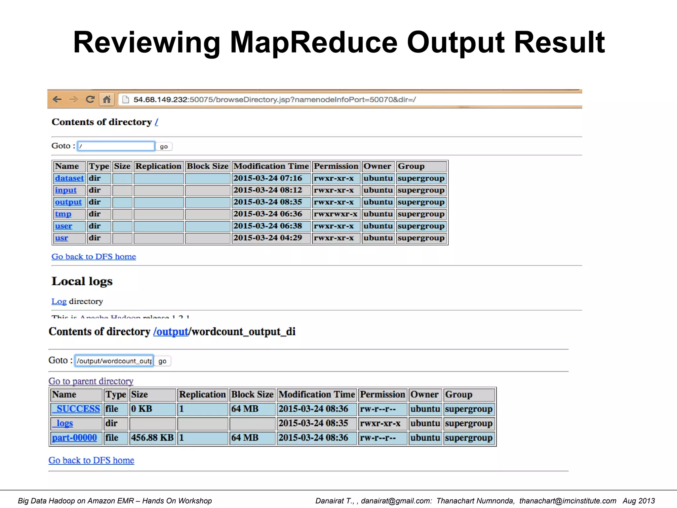Select '2015-03-24 07:16' modification time

click(268, 178)
